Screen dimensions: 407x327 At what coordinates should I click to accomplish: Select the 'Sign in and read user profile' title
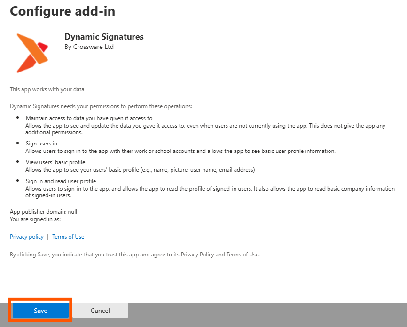61,181
